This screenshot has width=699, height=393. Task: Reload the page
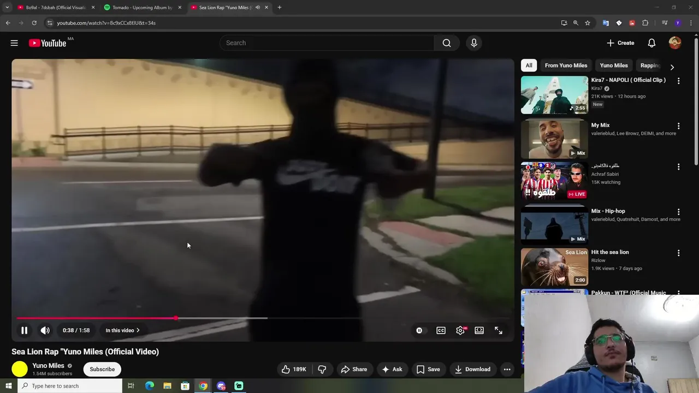(x=34, y=23)
